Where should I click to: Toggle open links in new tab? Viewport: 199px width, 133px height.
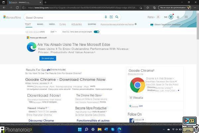point(97,32)
